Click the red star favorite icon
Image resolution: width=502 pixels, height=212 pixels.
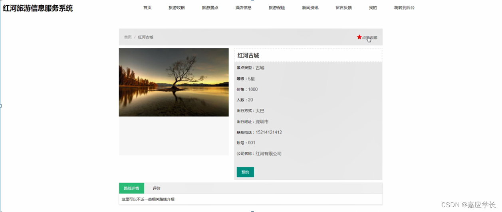point(359,37)
